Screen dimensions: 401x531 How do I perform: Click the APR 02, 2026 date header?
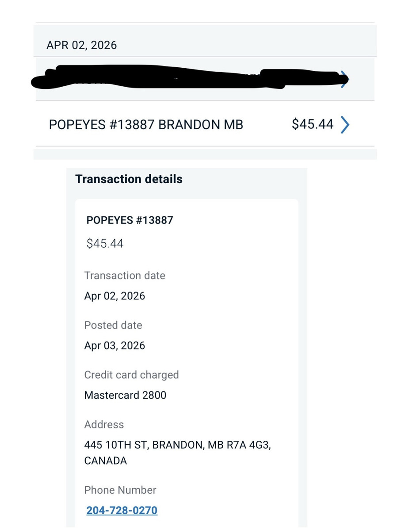[82, 45]
